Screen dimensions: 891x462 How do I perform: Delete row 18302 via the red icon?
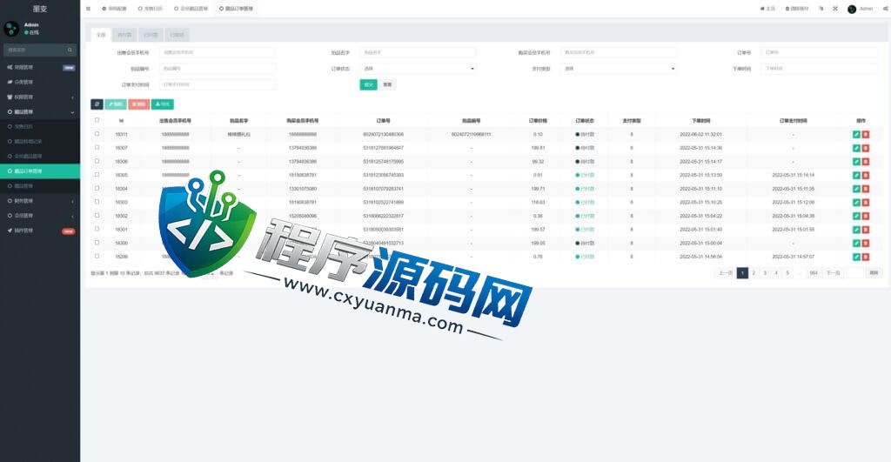(866, 216)
